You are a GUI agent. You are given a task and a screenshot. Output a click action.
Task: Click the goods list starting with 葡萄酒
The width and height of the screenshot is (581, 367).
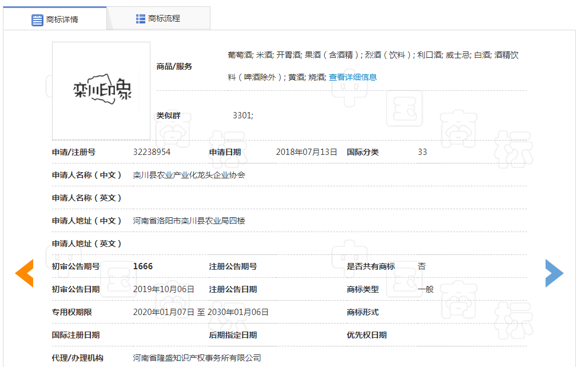(373, 55)
